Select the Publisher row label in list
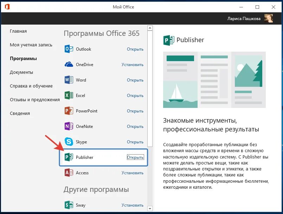This screenshot has height=214, width=283. [x=84, y=157]
